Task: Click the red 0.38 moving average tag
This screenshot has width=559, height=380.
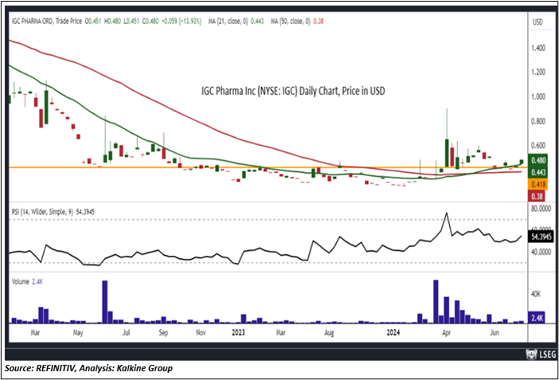Action: pyautogui.click(x=537, y=196)
